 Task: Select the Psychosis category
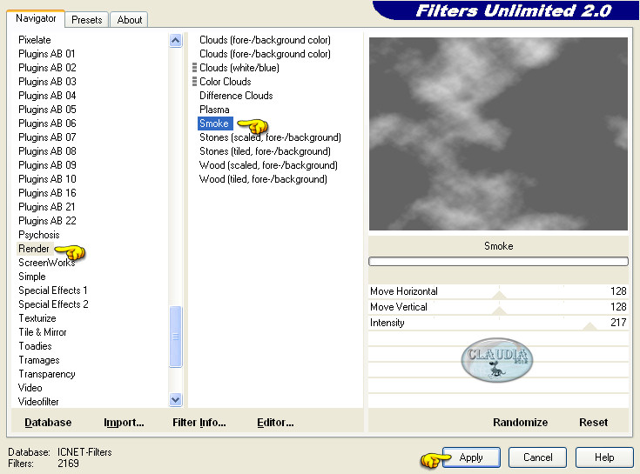(x=39, y=235)
